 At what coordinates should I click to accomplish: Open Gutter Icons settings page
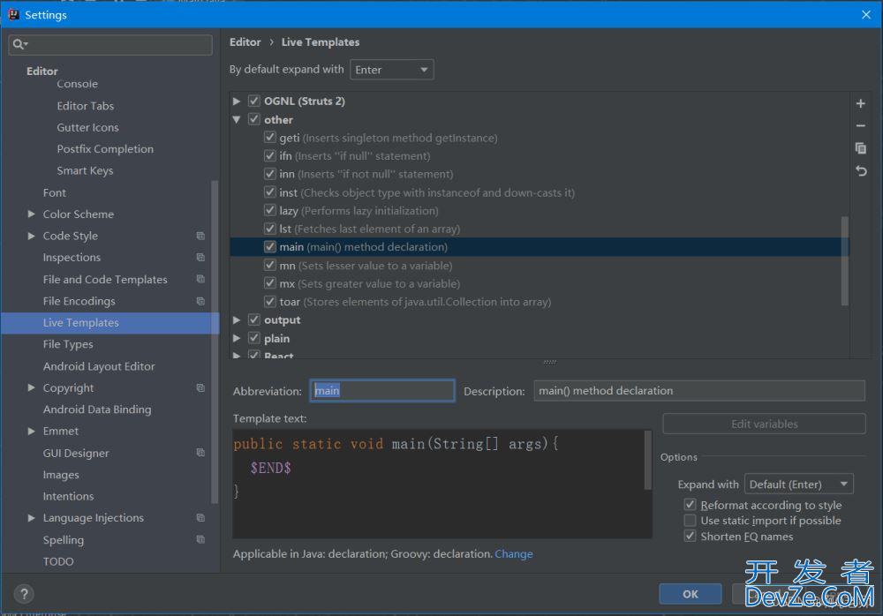click(87, 127)
